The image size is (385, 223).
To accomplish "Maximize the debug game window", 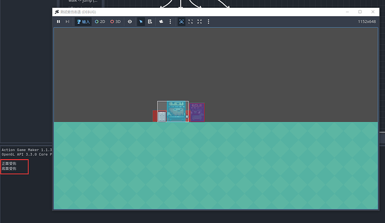I will tap(359, 12).
